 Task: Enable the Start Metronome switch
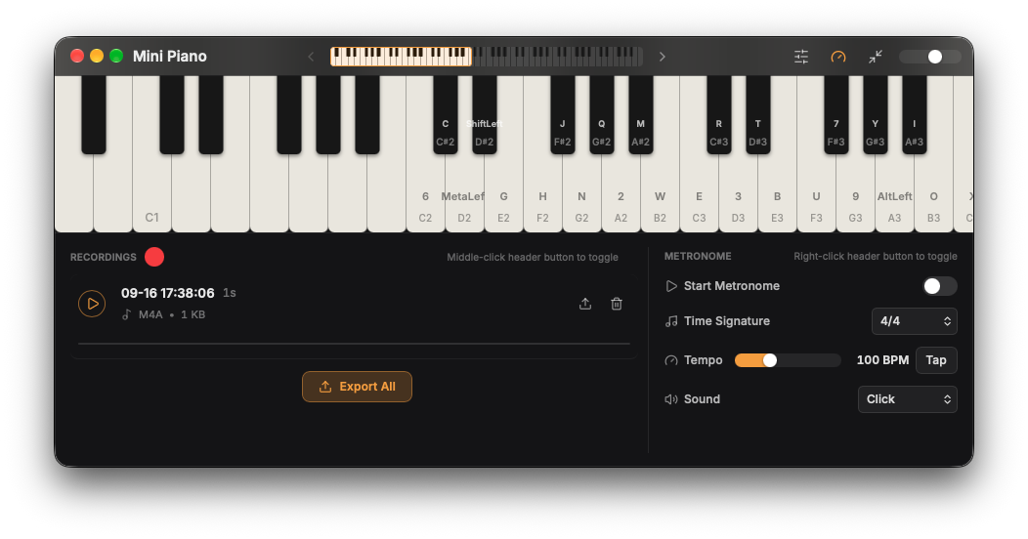939,286
